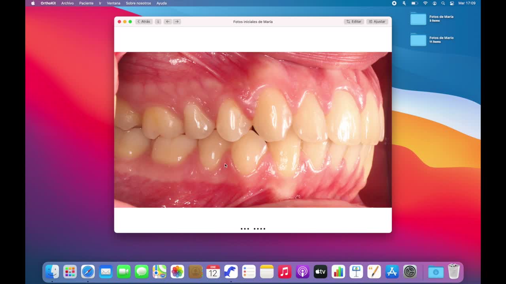
Task: Click the right four-dot page indicator
Action: click(259, 229)
